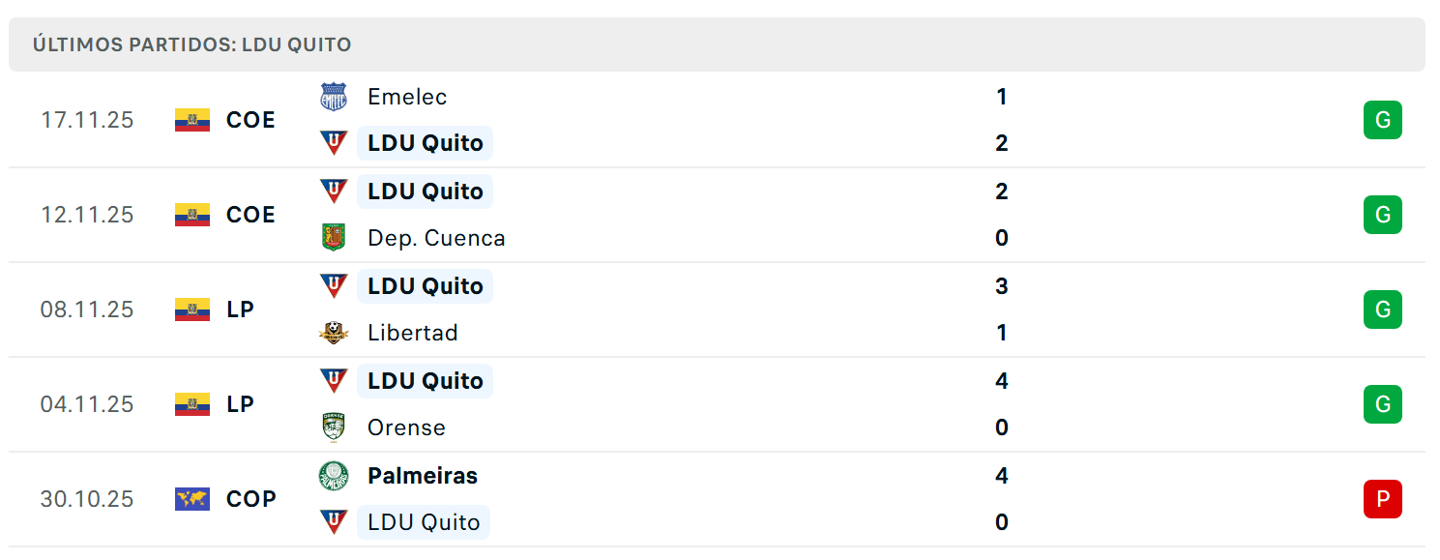Click LP league label on 04.11.25 row
The height and width of the screenshot is (560, 1440).
240,404
